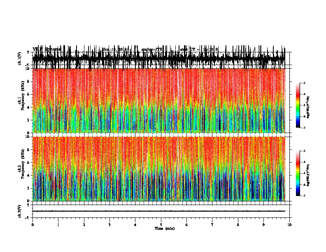Click time axis tick label '1'

(x=58, y=225)
